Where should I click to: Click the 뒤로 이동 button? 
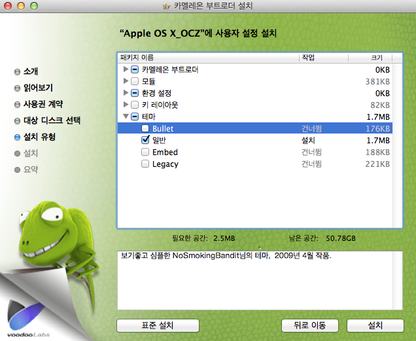pos(310,325)
